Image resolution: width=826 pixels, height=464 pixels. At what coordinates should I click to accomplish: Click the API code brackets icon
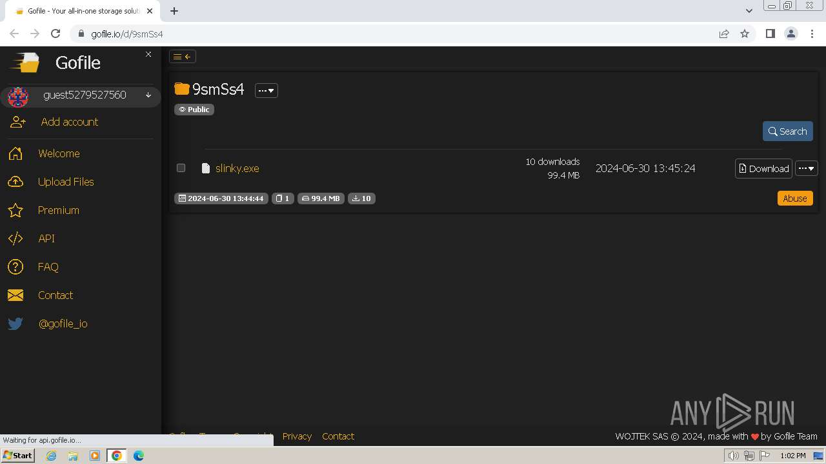point(15,238)
